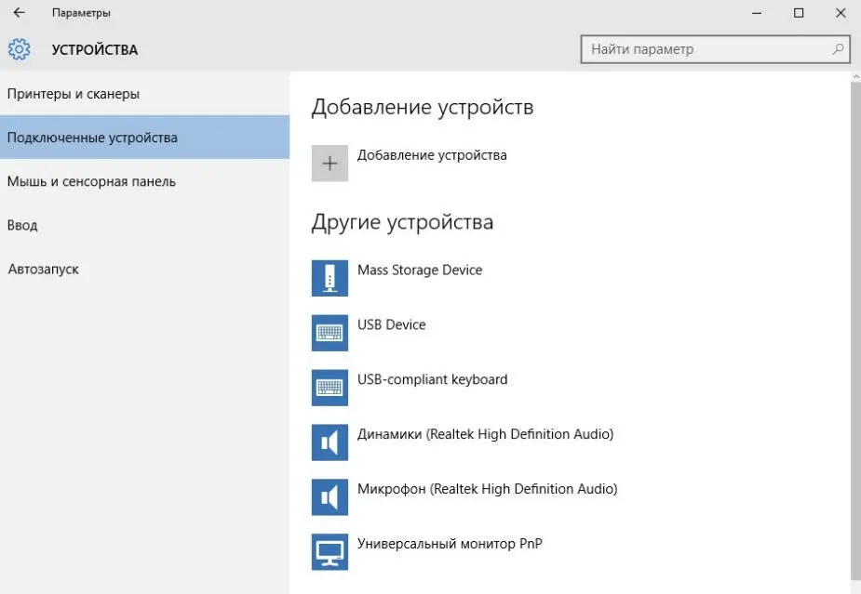Screen dimensions: 861x594
Task: Select the USB-compliant keyboard icon
Action: tap(330, 388)
